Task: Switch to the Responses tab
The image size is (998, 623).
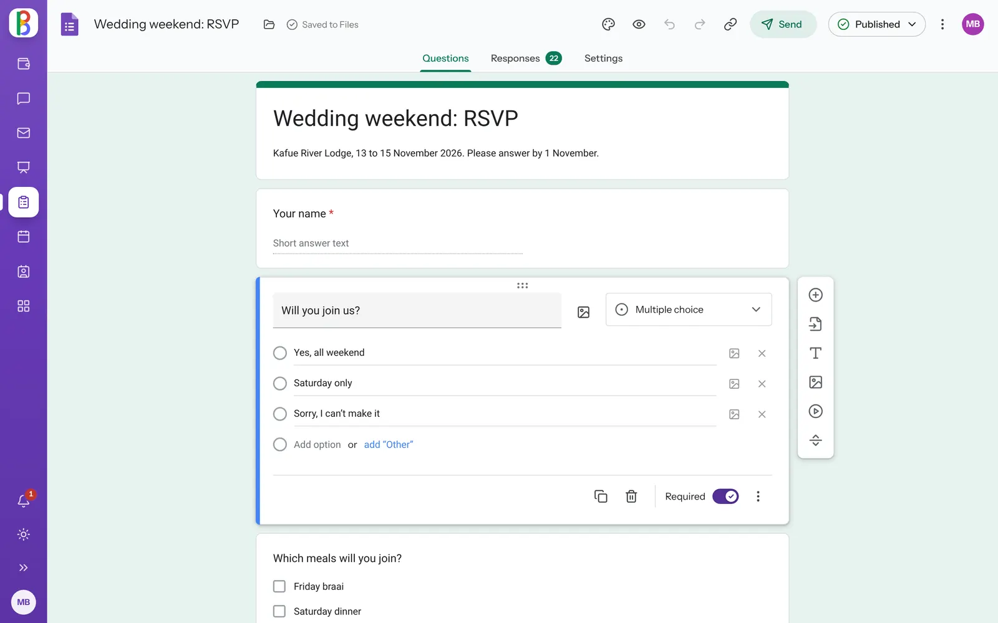Action: (x=526, y=58)
